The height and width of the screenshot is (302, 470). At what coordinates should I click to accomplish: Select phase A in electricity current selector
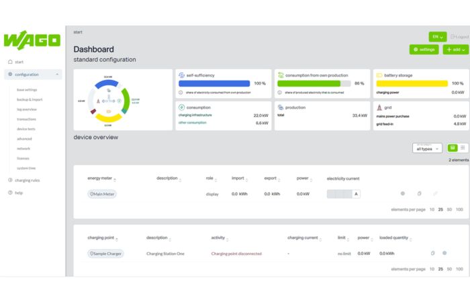coord(356,194)
